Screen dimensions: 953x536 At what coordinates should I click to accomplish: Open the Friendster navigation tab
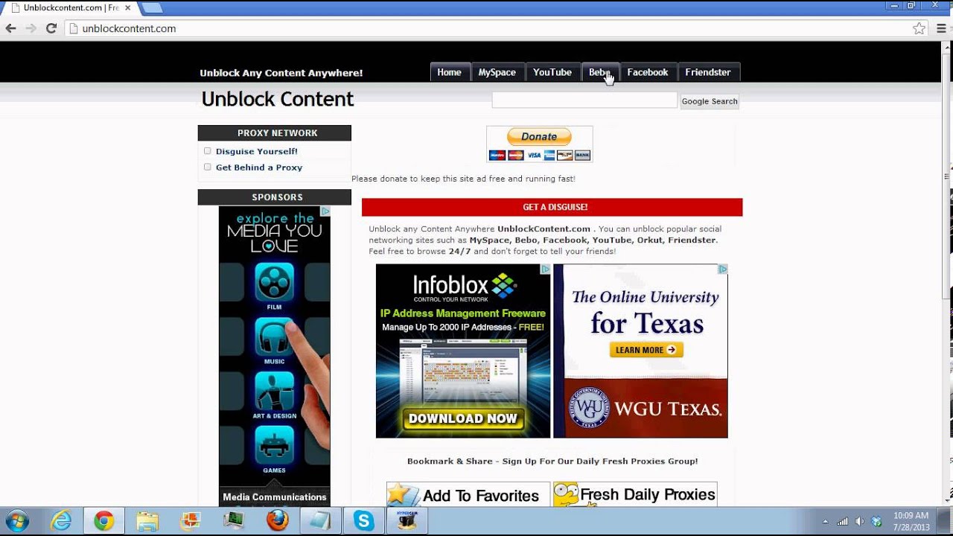708,72
